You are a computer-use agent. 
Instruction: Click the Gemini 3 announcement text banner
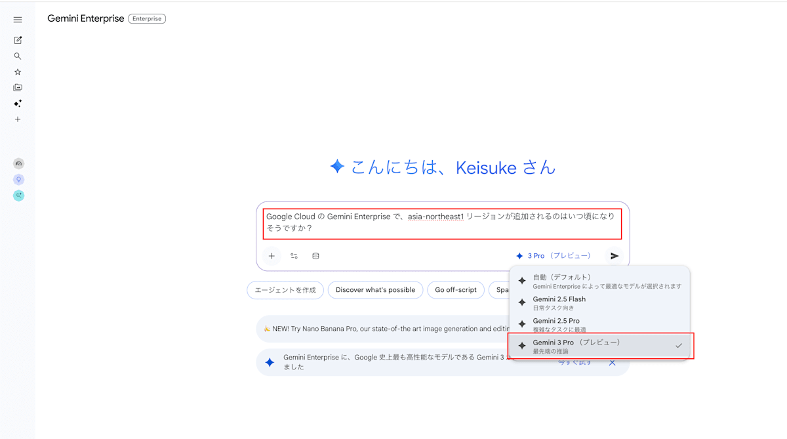click(x=396, y=363)
